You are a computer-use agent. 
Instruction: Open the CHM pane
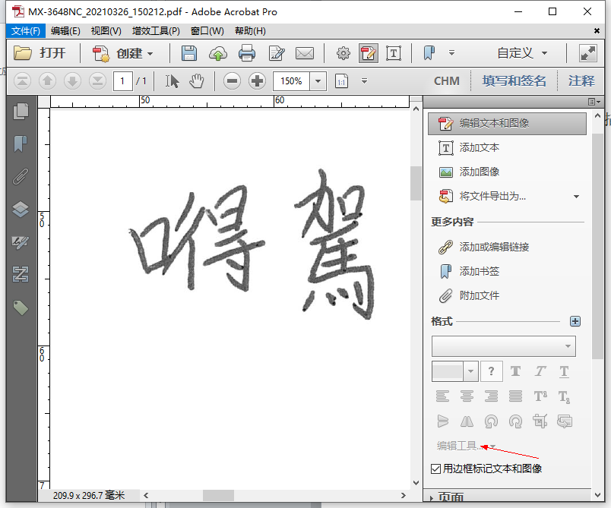click(x=447, y=81)
